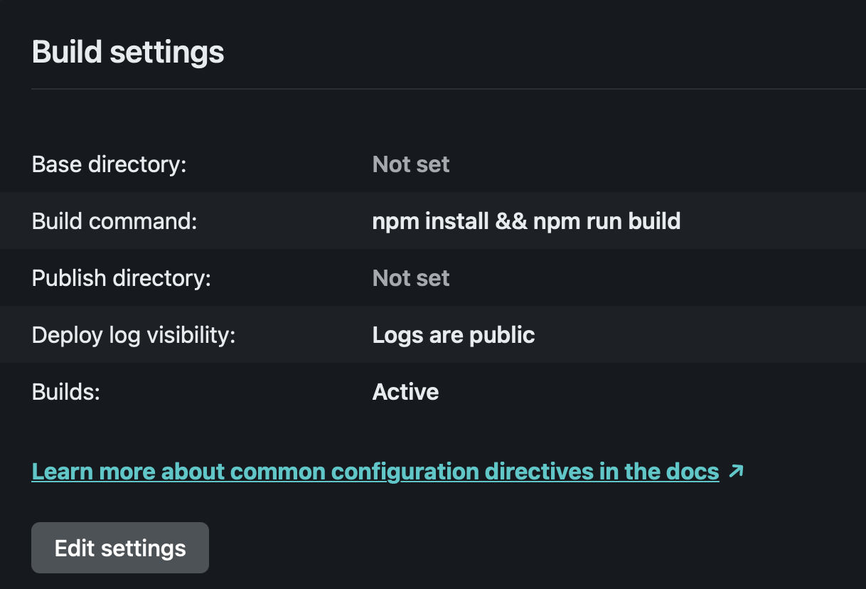Click the word "Learn" in the docs link
866x589 pixels.
[x=63, y=472]
